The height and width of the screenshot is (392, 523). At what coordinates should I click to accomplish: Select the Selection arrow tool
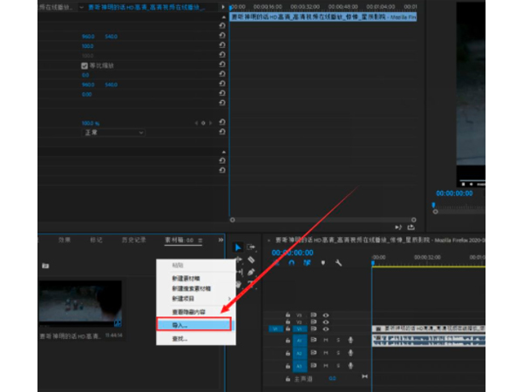(x=238, y=247)
